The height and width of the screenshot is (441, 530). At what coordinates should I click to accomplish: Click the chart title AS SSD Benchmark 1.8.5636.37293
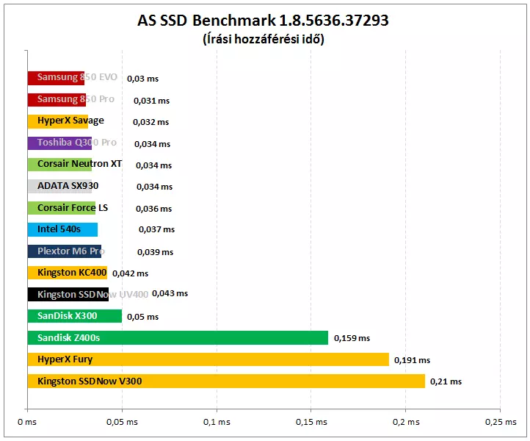pos(263,21)
